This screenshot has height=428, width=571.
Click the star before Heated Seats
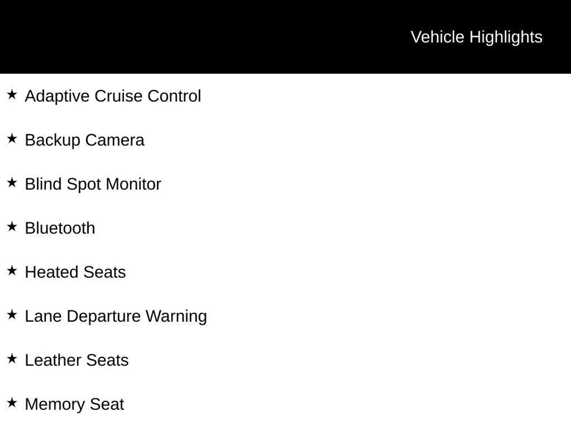12,271
